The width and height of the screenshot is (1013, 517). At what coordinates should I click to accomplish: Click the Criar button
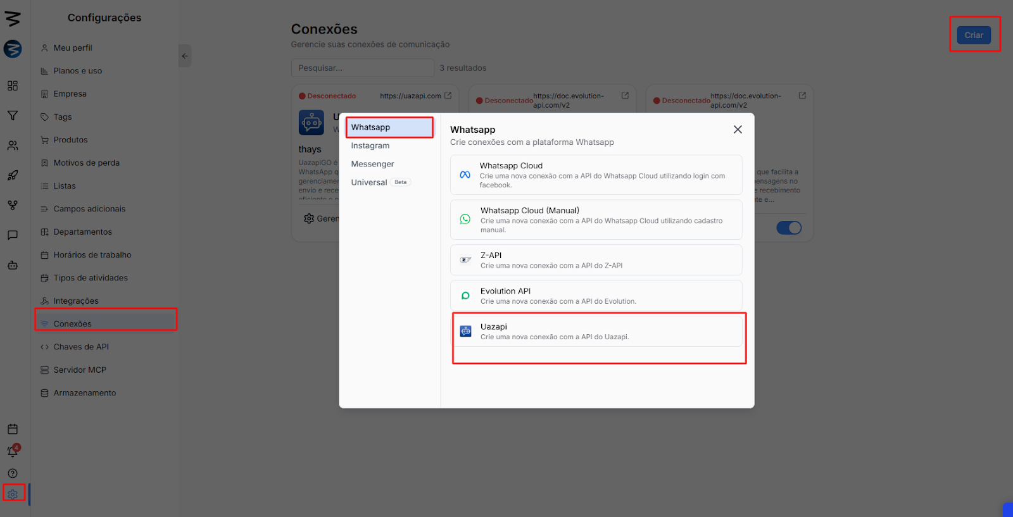[x=973, y=35]
